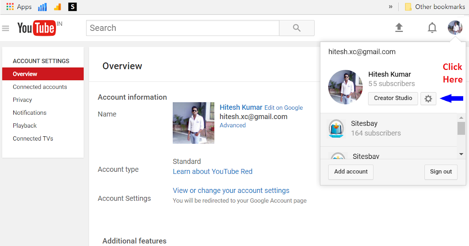Toggle the YouTube guide hamburger menu
This screenshot has width=469, height=246.
5,28
